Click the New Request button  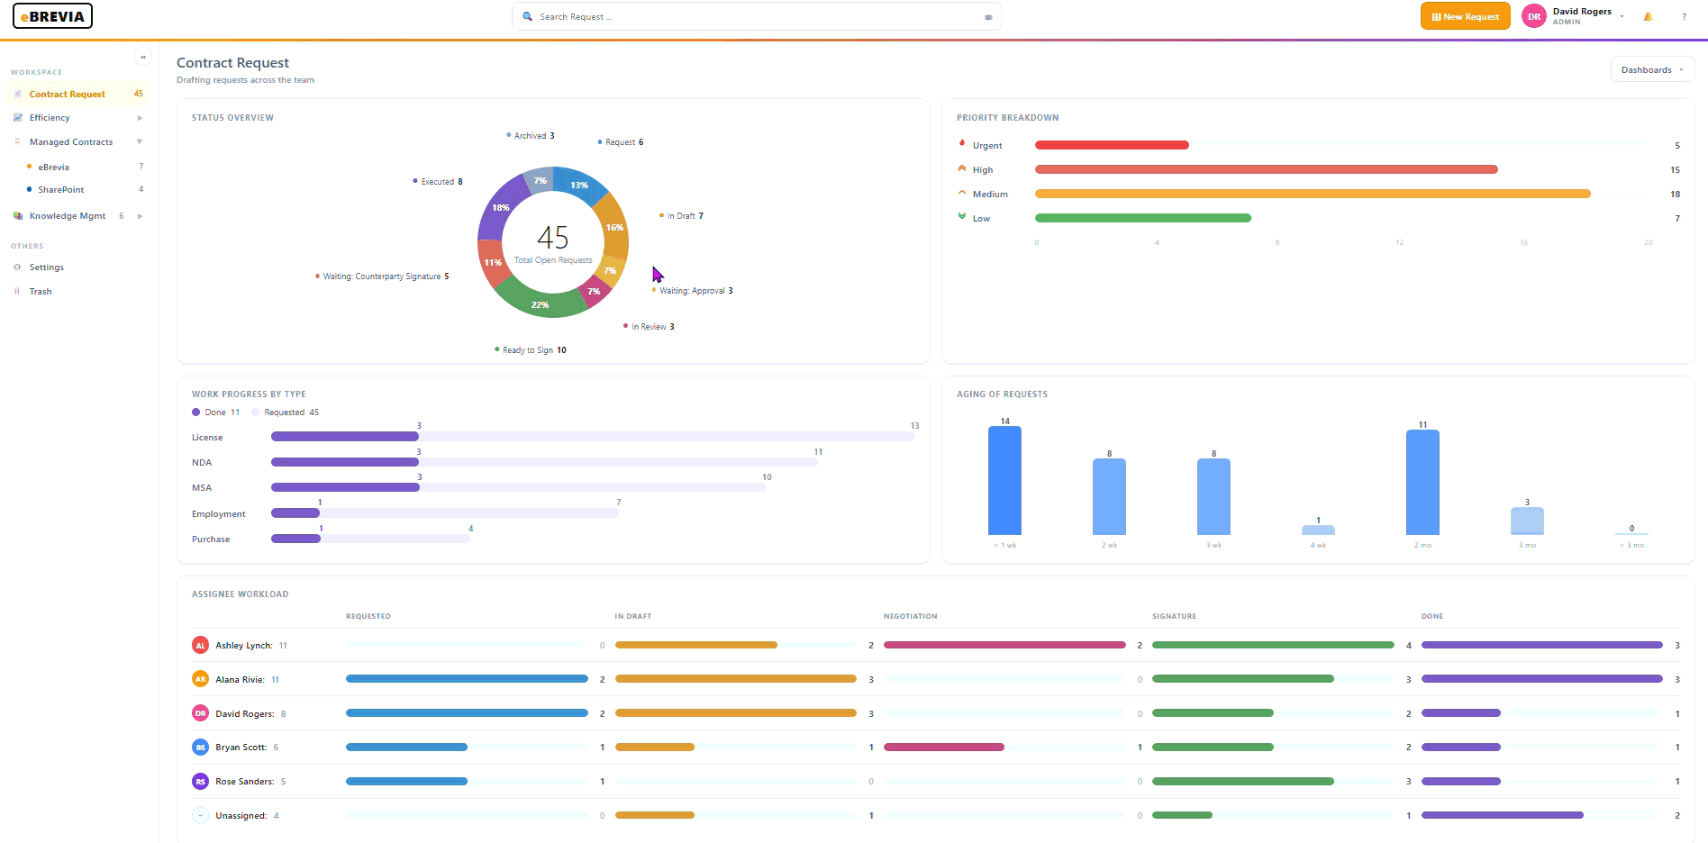tap(1465, 16)
